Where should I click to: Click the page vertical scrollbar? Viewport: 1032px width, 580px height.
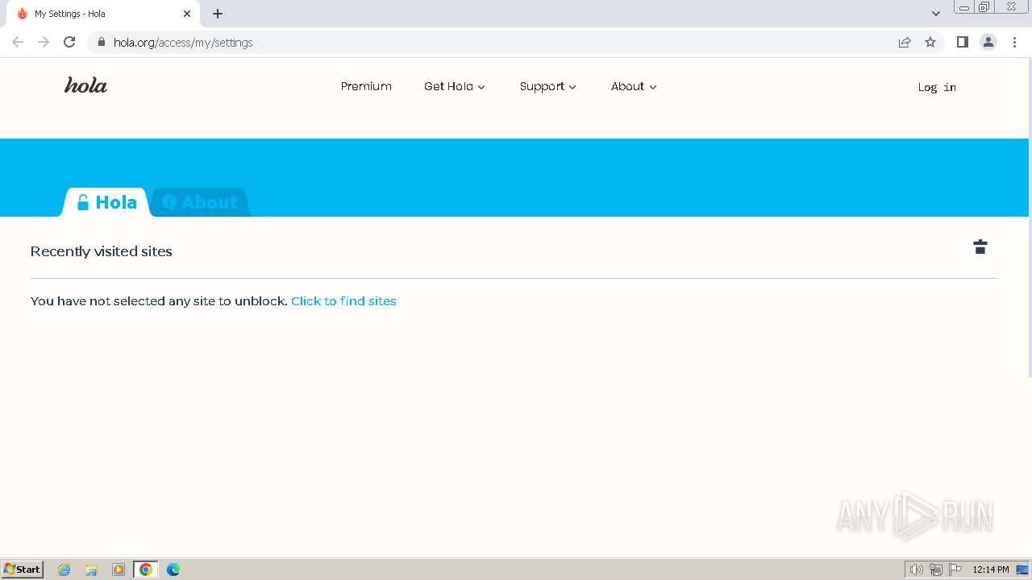(x=1030, y=217)
